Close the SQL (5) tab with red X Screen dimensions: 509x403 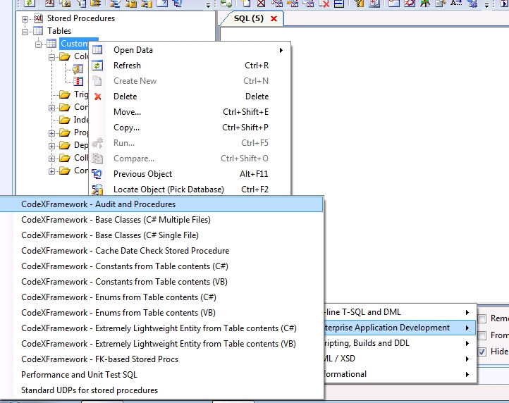pyautogui.click(x=274, y=19)
